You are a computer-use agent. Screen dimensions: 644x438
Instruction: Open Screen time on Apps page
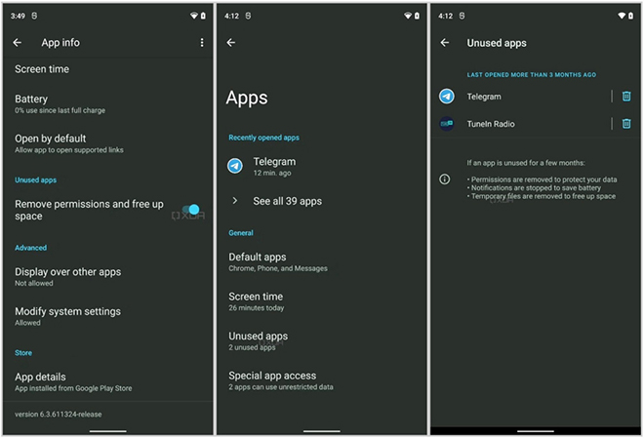[256, 300]
